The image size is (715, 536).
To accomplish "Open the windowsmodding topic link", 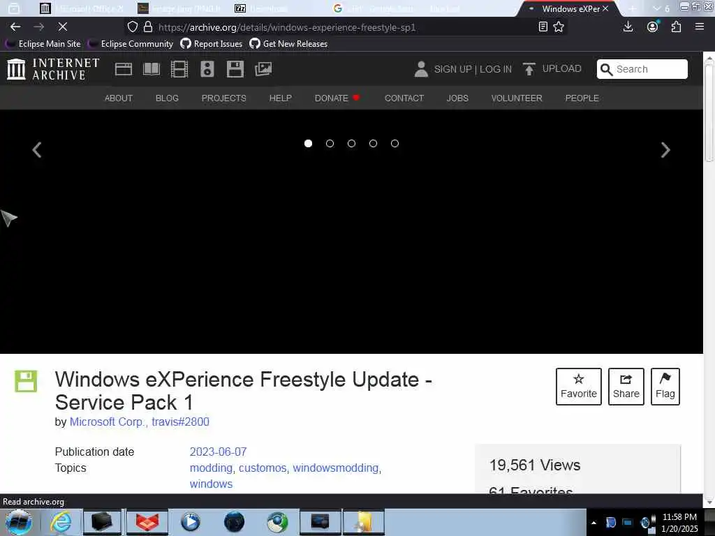I will [x=336, y=468].
